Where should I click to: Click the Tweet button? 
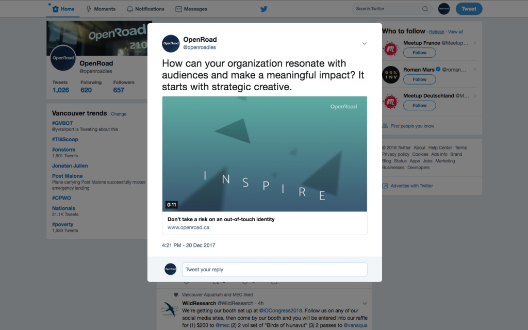(x=469, y=9)
